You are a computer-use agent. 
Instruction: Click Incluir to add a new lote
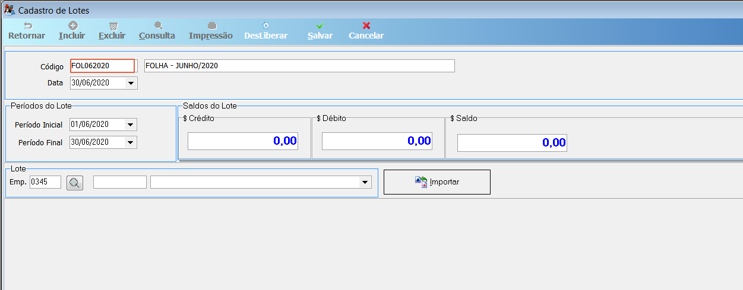pyautogui.click(x=72, y=31)
